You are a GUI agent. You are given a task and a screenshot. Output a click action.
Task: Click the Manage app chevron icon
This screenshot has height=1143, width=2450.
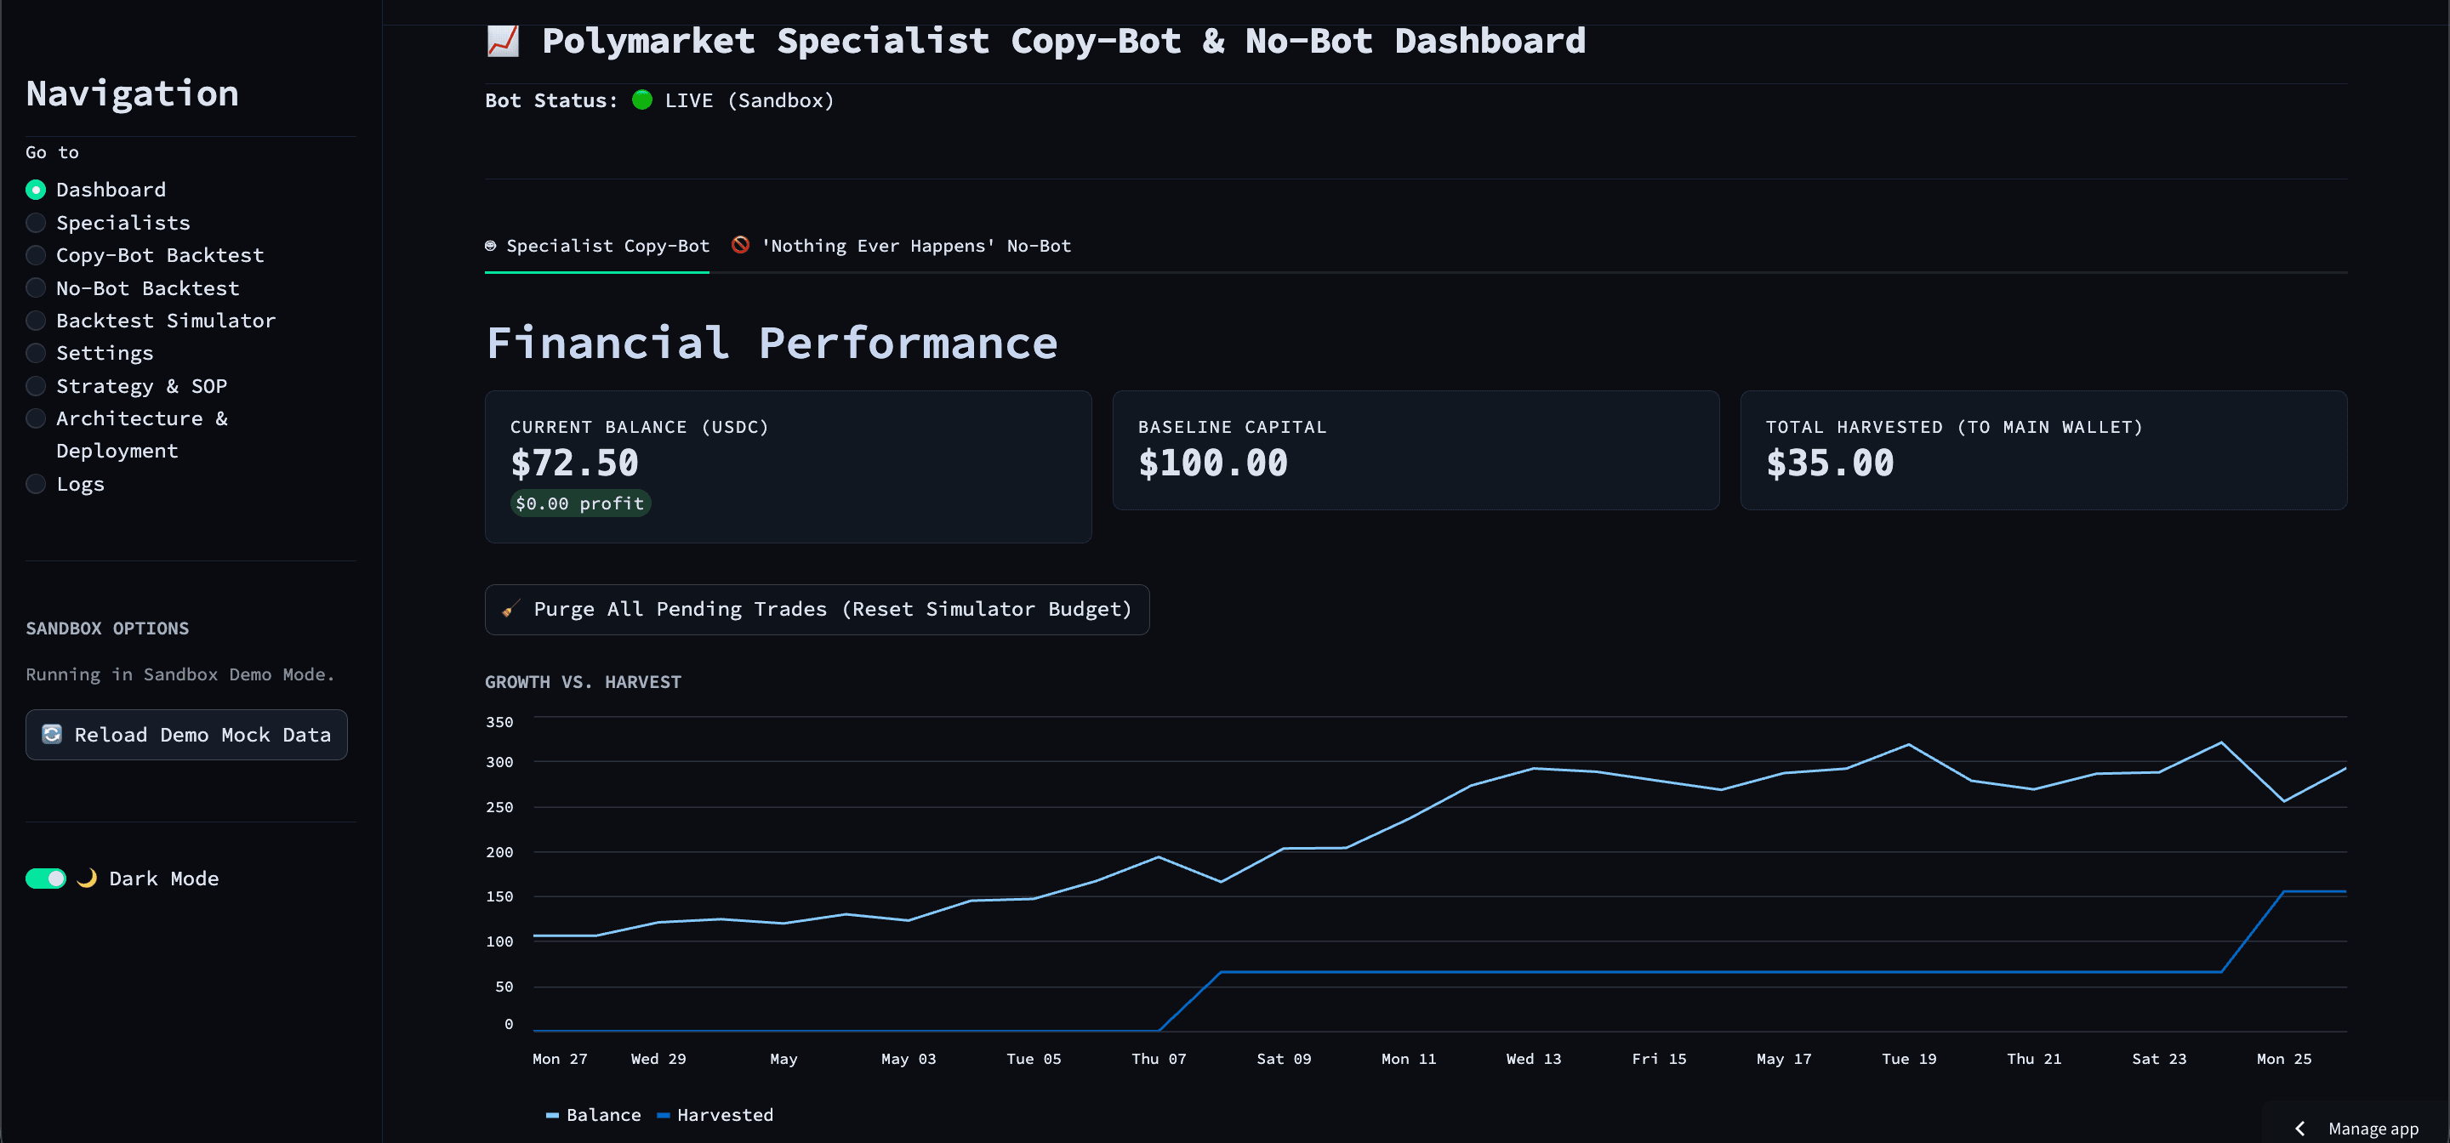[2299, 1129]
